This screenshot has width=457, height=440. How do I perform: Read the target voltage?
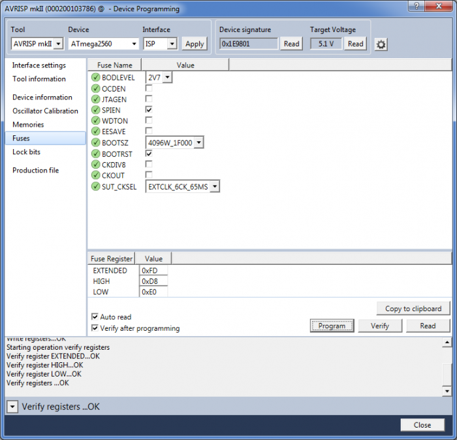tap(355, 44)
